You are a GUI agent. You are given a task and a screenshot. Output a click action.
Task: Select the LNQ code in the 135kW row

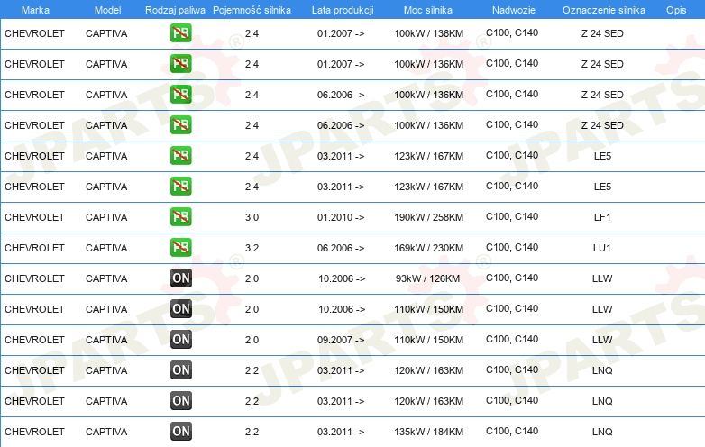point(602,432)
